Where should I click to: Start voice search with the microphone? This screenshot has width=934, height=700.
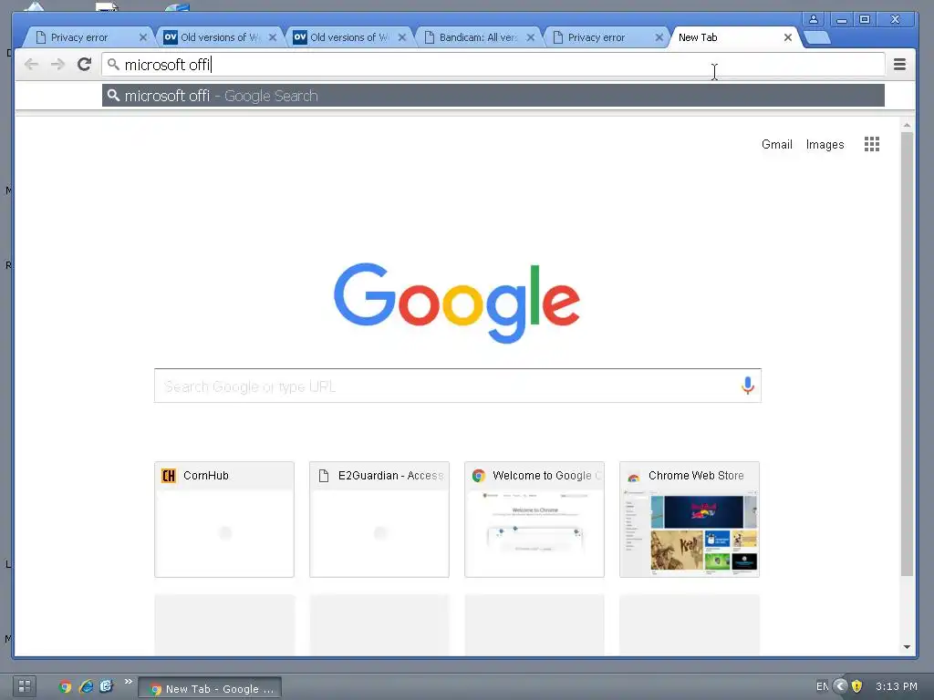click(748, 386)
